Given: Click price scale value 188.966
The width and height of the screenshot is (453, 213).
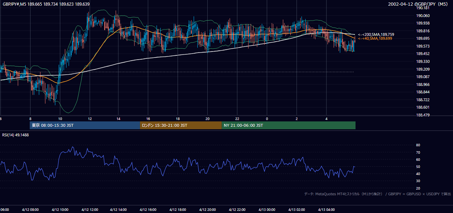Looking at the screenshot, I should click(x=423, y=84).
